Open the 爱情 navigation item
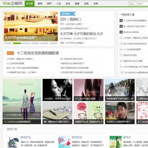 40,4
